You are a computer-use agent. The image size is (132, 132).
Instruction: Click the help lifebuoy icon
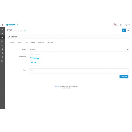pos(121,25)
